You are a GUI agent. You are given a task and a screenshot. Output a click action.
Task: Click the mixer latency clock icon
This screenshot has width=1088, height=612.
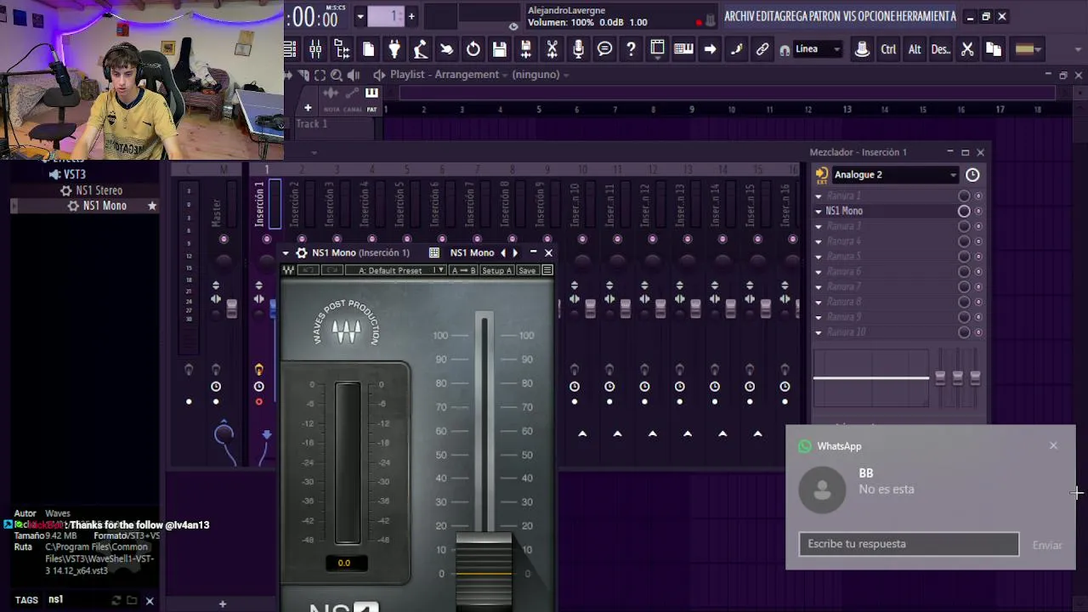(972, 175)
